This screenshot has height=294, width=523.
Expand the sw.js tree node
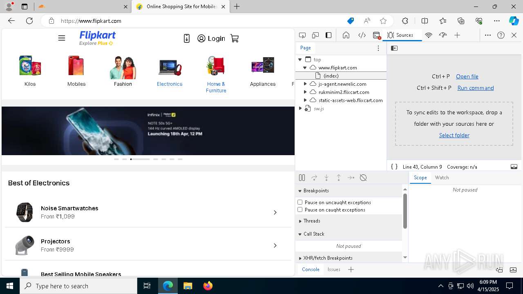coord(300,108)
